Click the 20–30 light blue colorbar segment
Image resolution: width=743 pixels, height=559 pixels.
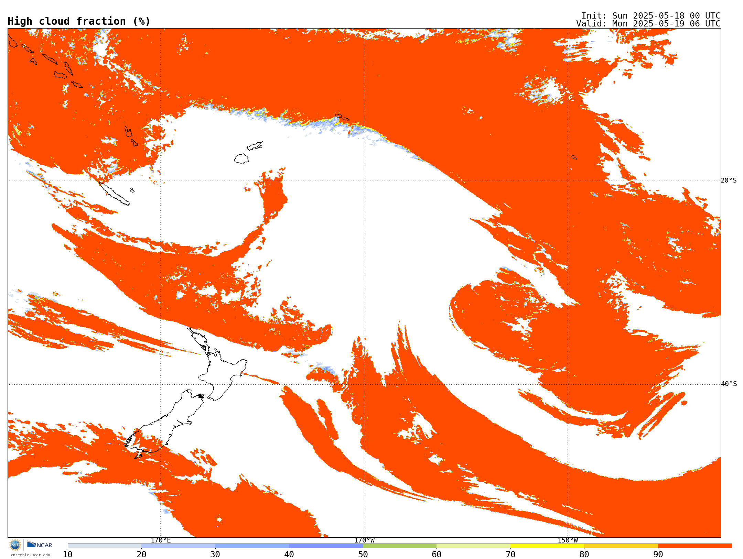pos(178,546)
